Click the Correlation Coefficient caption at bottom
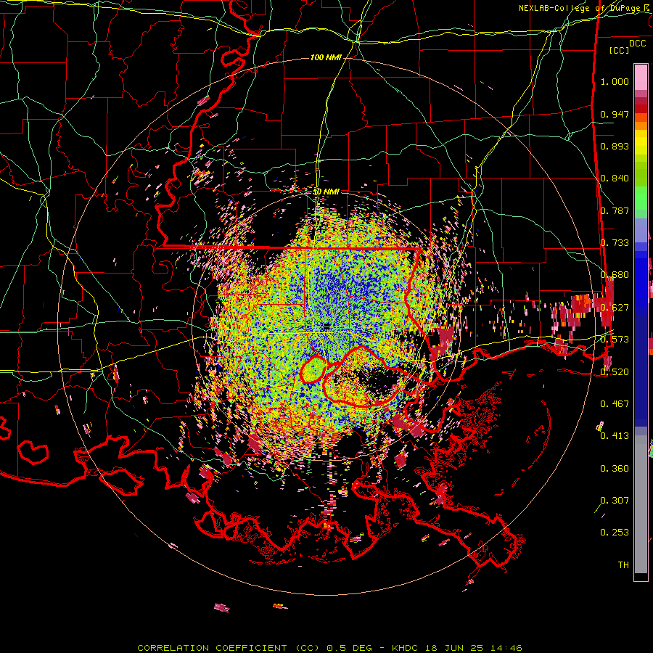 click(x=329, y=648)
